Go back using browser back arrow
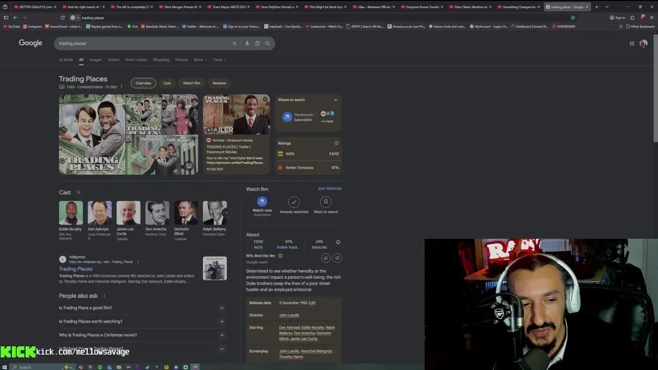This screenshot has height=370, width=658. pyautogui.click(x=15, y=17)
